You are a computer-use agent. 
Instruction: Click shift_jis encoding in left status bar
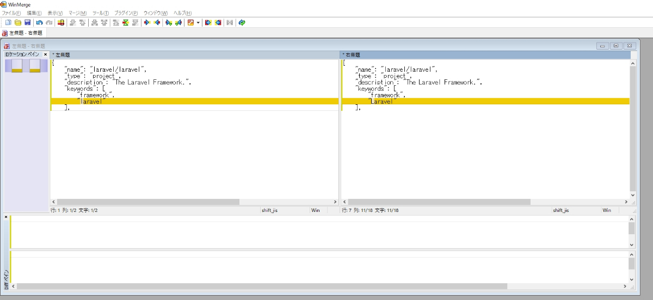coord(270,210)
